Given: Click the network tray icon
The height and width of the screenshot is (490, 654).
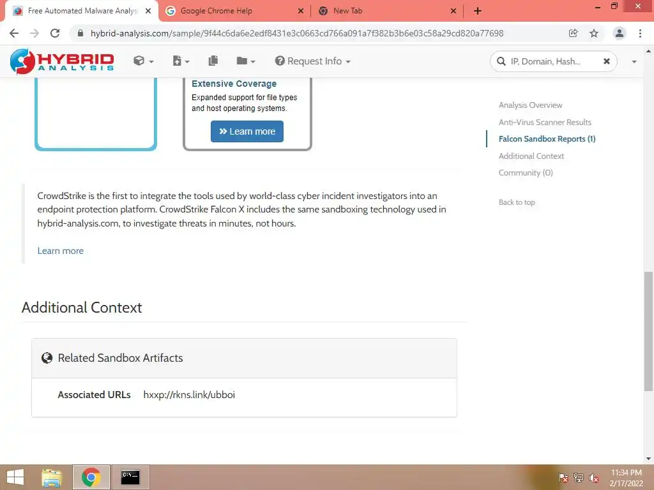Looking at the screenshot, I should 579,478.
